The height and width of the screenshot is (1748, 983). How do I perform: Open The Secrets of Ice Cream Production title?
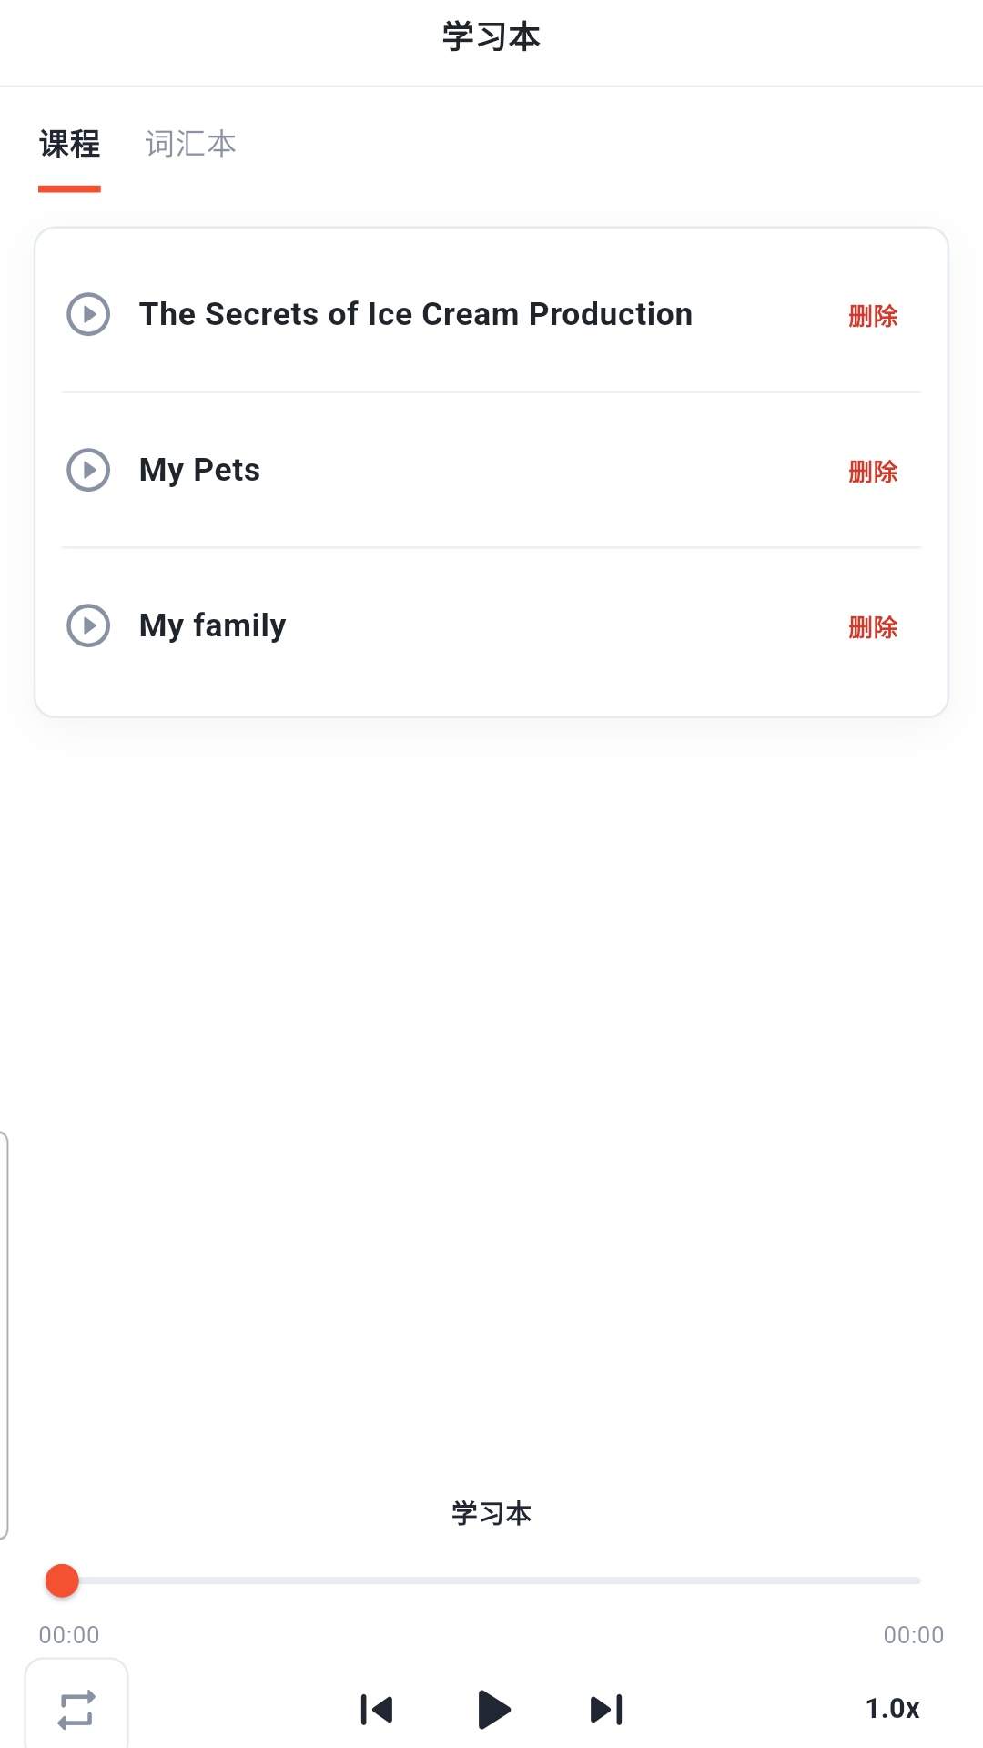pyautogui.click(x=416, y=314)
